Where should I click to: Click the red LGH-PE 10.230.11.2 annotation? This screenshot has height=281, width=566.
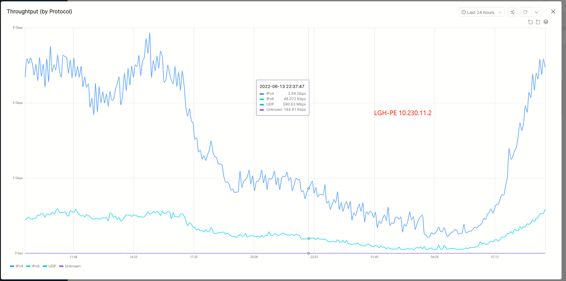point(403,113)
